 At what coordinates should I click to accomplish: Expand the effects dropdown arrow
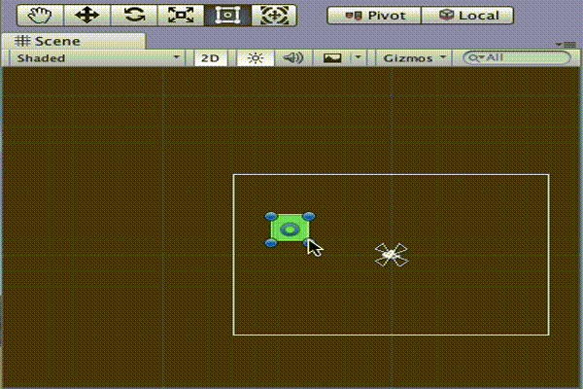[358, 57]
